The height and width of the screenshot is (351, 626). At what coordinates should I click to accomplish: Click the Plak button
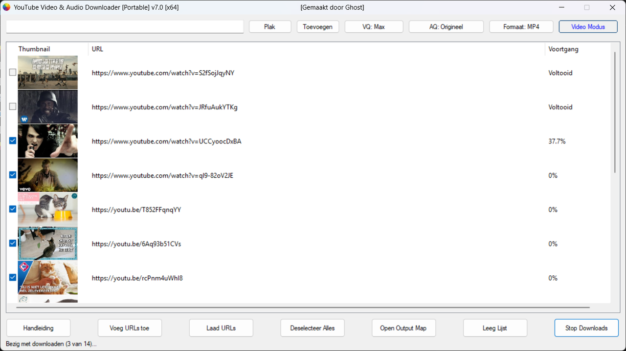270,27
